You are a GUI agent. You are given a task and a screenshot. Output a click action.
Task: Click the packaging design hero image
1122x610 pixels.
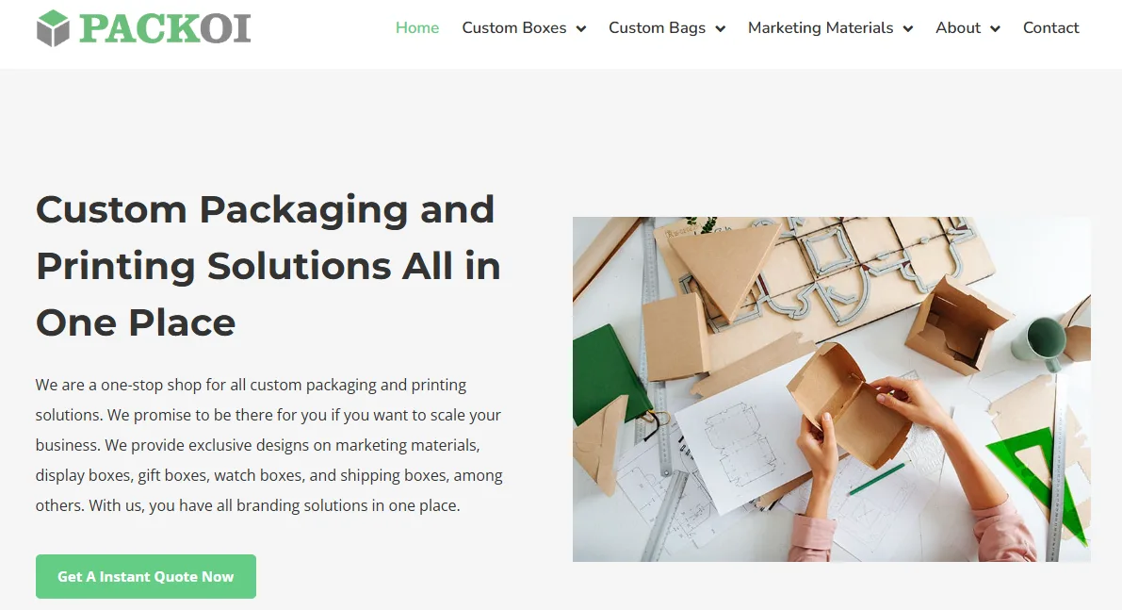pyautogui.click(x=832, y=388)
